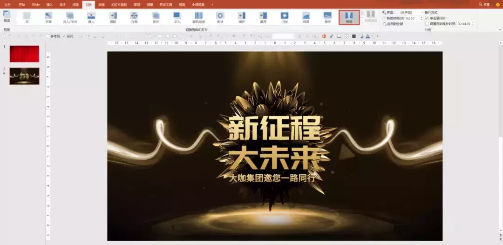The width and height of the screenshot is (503, 245).
Task: Apply the Morph (平滑) transition
Action: [48, 17]
